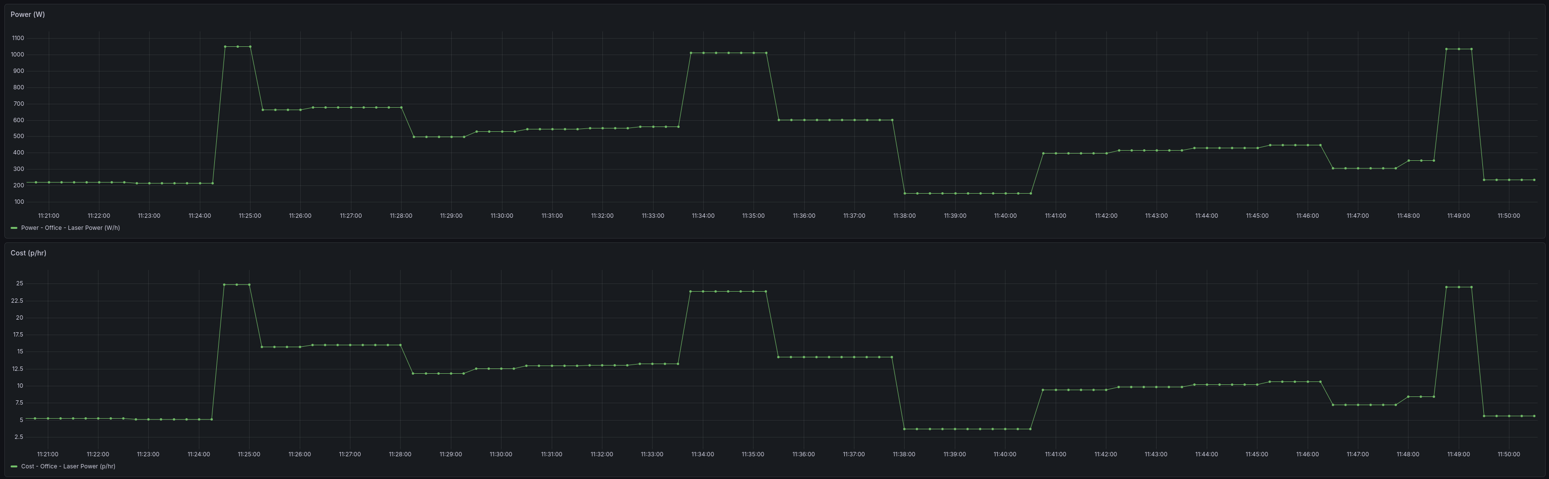This screenshot has height=479, width=1549.
Task: Click the 10 y-axis label in the Cost panel
Action: (x=20, y=386)
